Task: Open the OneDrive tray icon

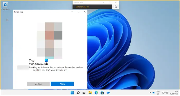Action: pyautogui.click(x=154, y=93)
